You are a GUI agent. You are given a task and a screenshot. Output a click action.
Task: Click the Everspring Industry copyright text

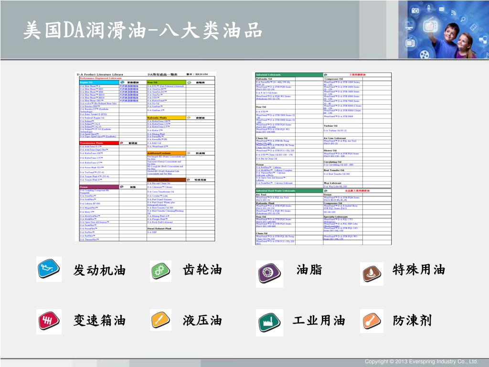coord(421,361)
